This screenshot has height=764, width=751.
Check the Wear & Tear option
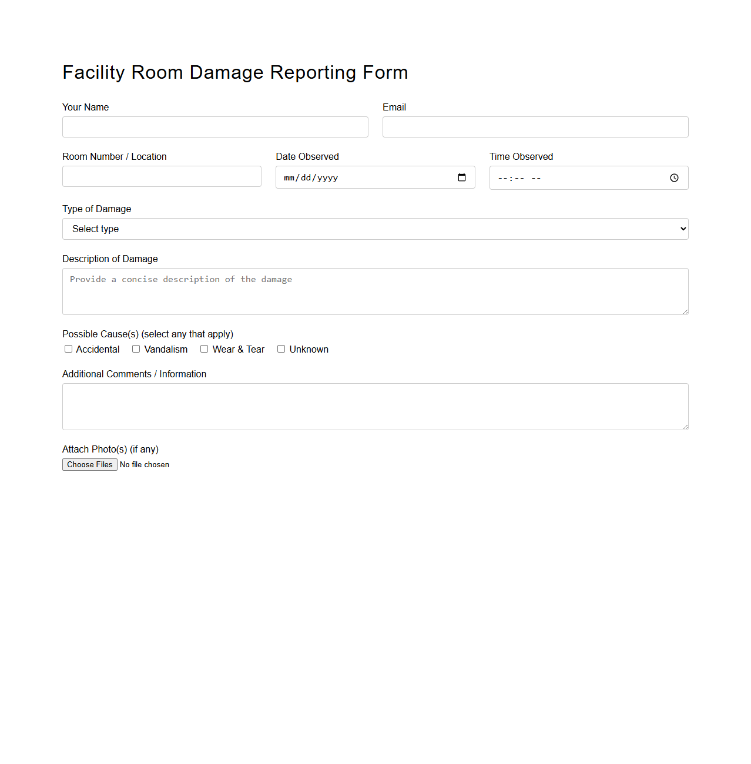coord(204,349)
